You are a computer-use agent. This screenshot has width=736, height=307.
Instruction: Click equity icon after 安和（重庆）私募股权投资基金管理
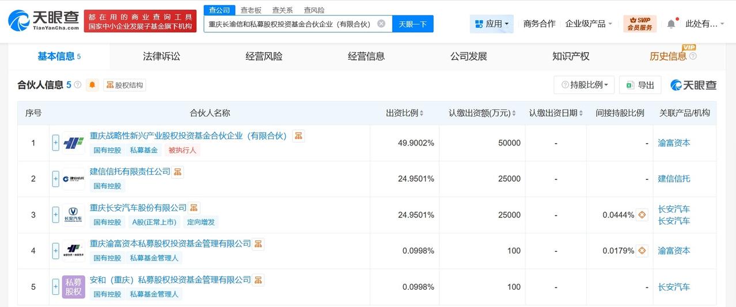[258, 280]
